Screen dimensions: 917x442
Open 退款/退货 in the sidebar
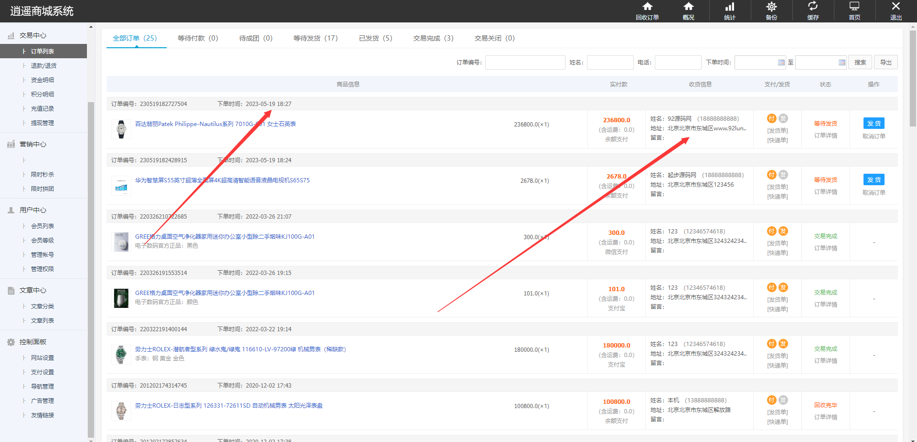(43, 65)
